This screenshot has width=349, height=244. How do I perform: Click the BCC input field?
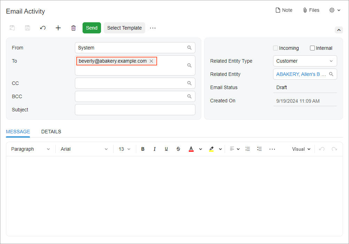(x=135, y=96)
